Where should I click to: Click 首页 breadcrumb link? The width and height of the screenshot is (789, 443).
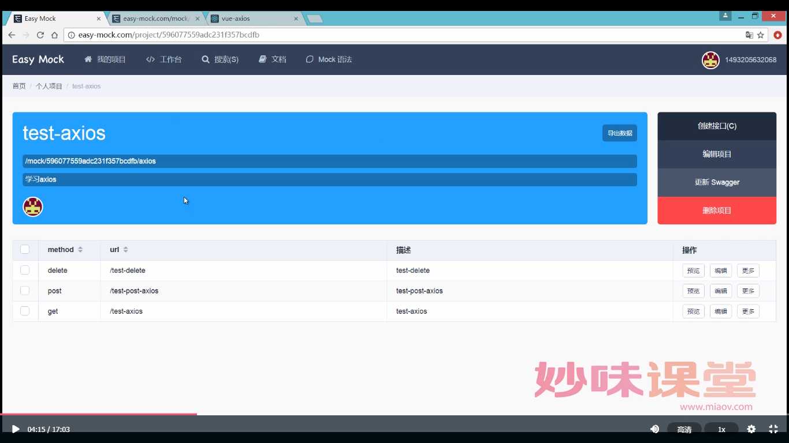coord(19,86)
